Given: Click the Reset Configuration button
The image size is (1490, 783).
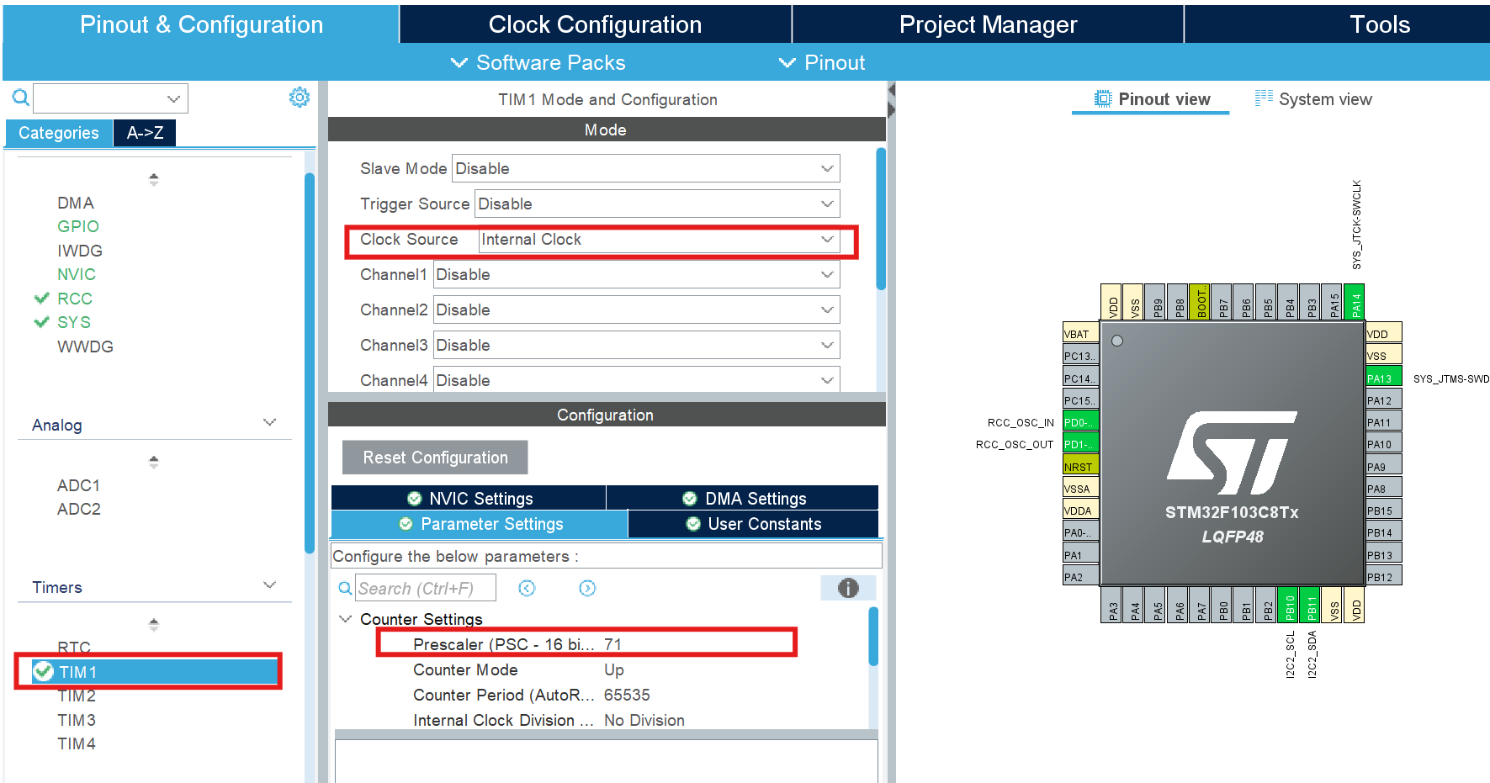Looking at the screenshot, I should [435, 458].
